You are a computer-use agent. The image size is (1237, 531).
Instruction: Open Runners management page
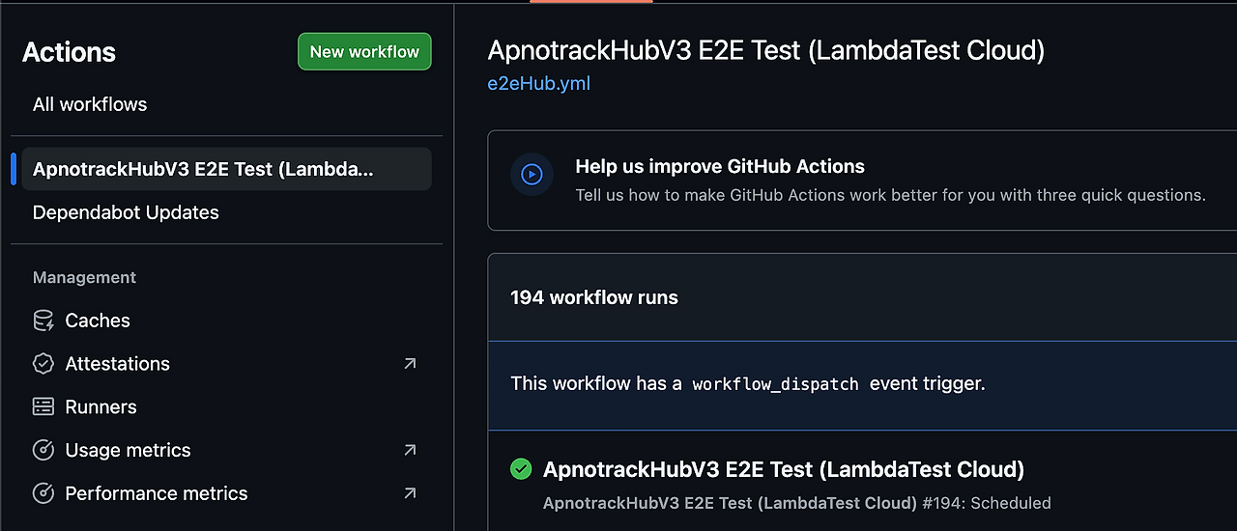(101, 407)
